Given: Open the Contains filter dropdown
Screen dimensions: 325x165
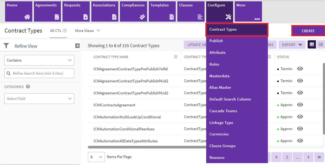Looking at the screenshot, I should pyautogui.click(x=39, y=60).
